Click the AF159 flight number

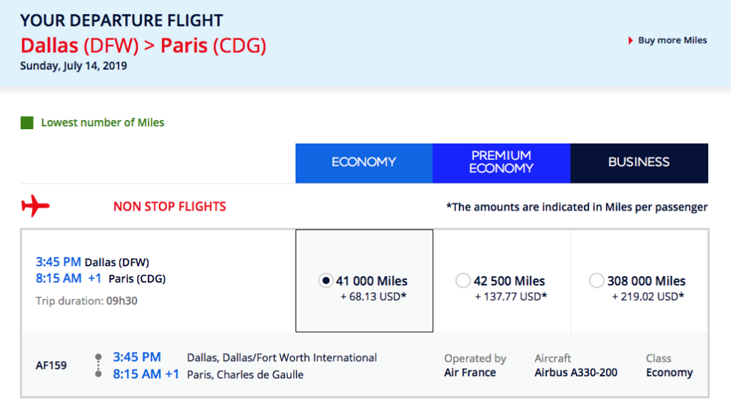[x=51, y=365]
